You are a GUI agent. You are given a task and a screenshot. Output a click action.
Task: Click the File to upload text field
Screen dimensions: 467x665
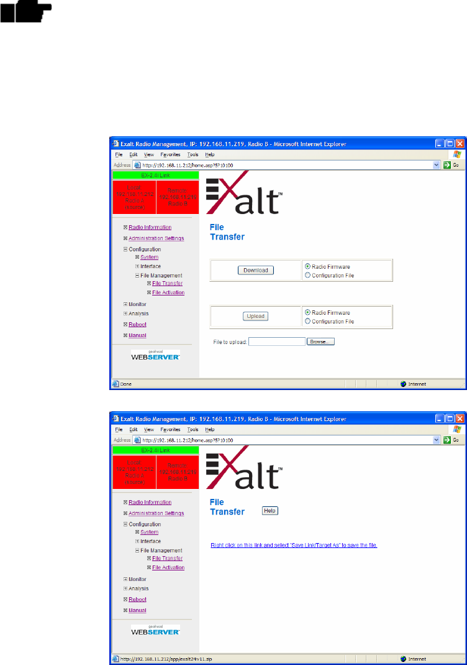tap(277, 342)
